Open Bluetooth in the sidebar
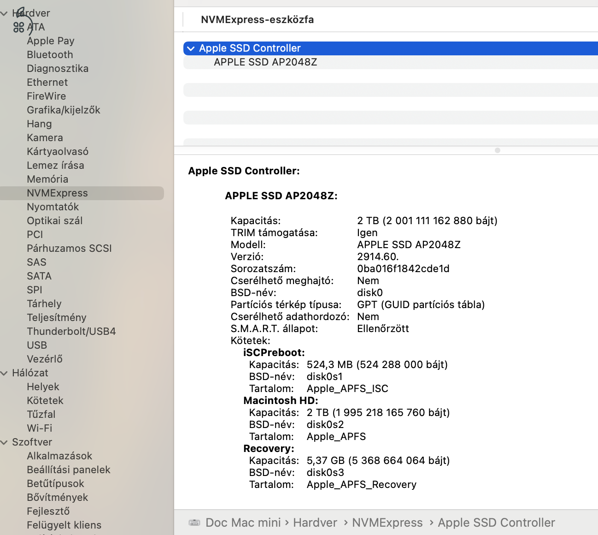Screen dimensions: 598x535 50,55
